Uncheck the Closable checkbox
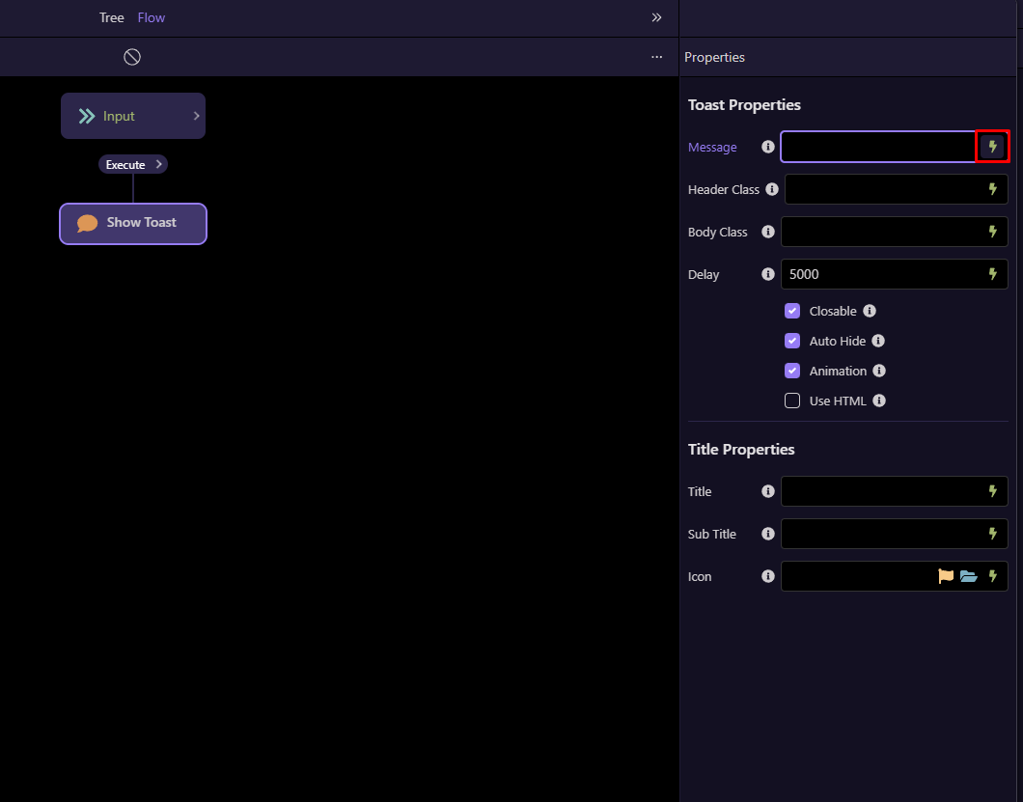1023x802 pixels. click(792, 311)
